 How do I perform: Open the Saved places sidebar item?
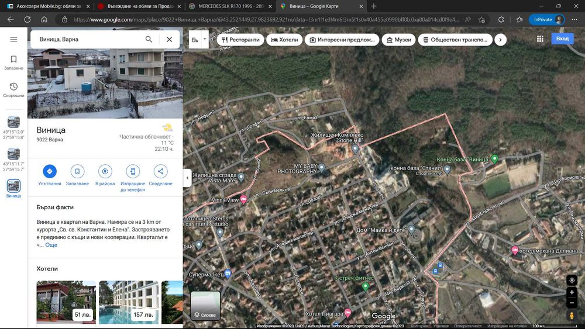pyautogui.click(x=13, y=62)
